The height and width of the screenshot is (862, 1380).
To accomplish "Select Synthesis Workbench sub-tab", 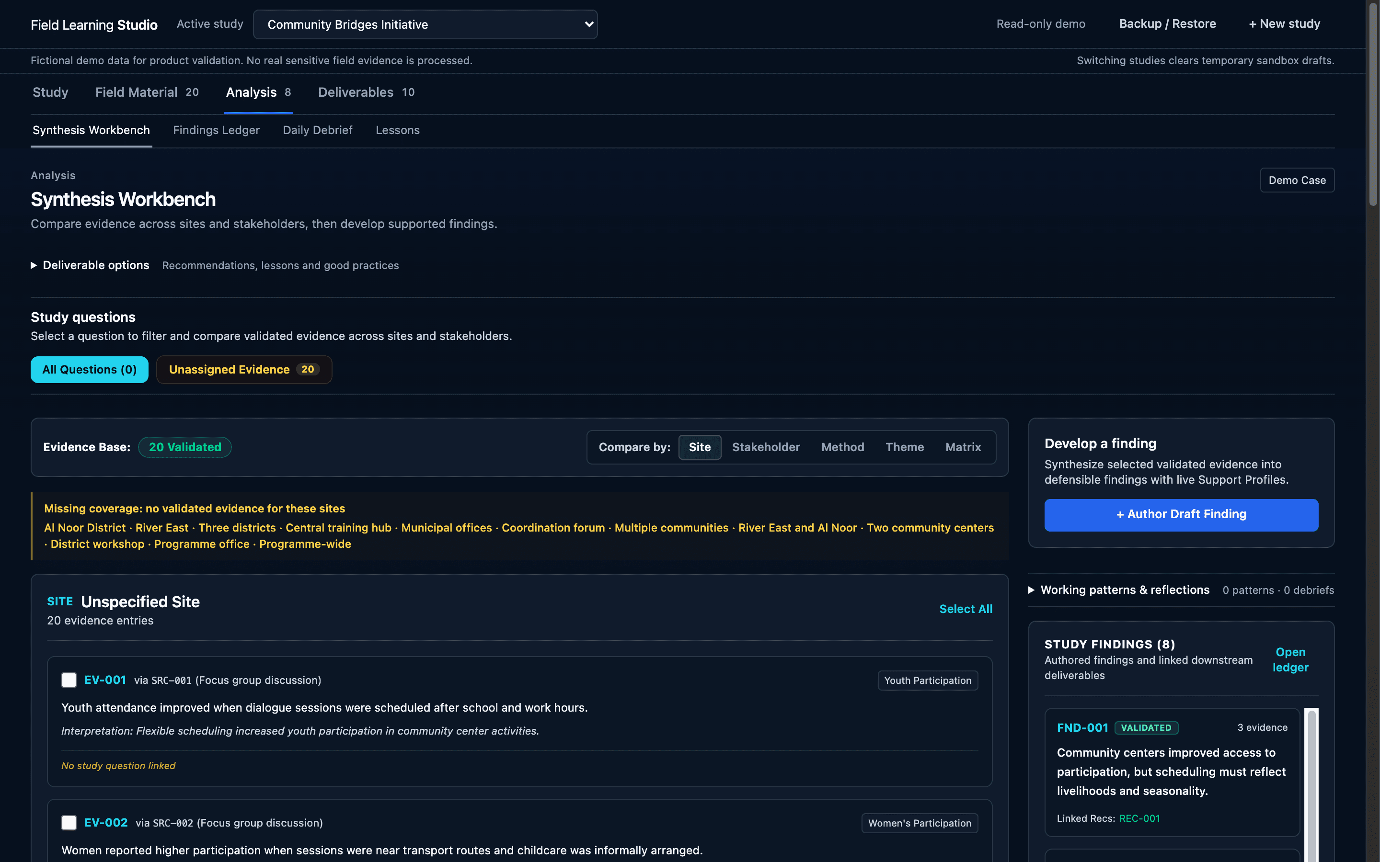I will coord(91,130).
